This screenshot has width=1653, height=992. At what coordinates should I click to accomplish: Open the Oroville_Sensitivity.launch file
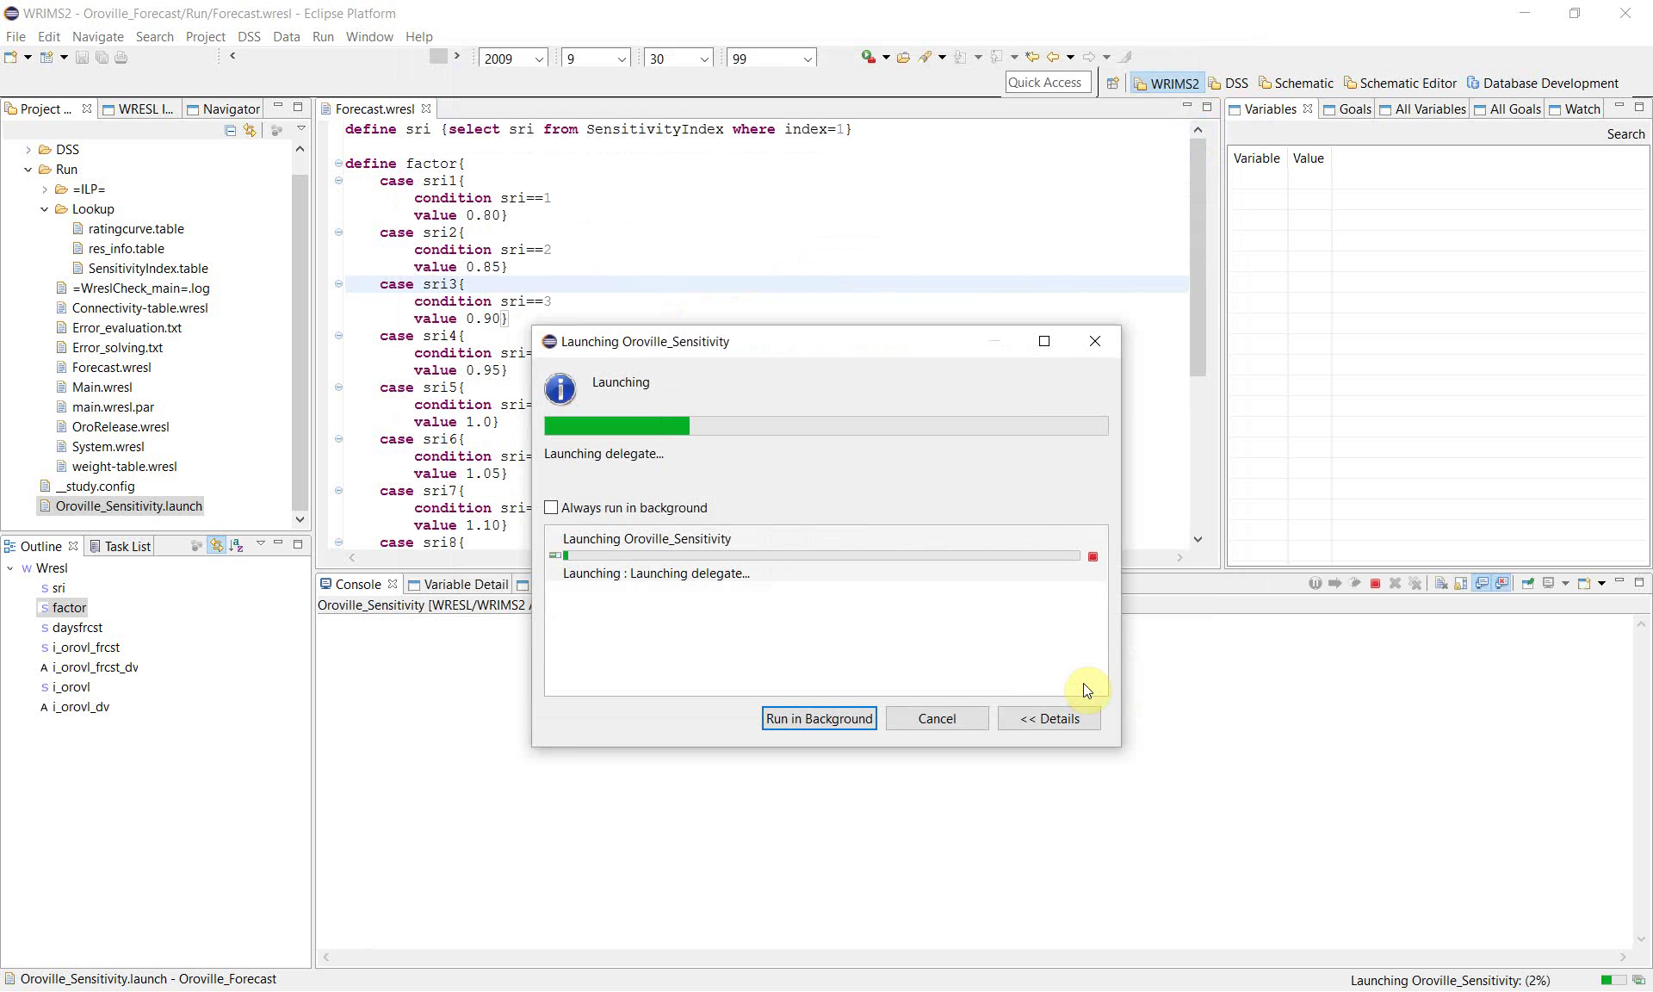pos(128,506)
